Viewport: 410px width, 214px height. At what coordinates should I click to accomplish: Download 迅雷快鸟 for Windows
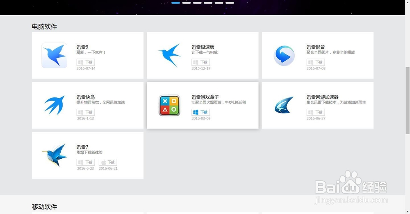(x=86, y=112)
